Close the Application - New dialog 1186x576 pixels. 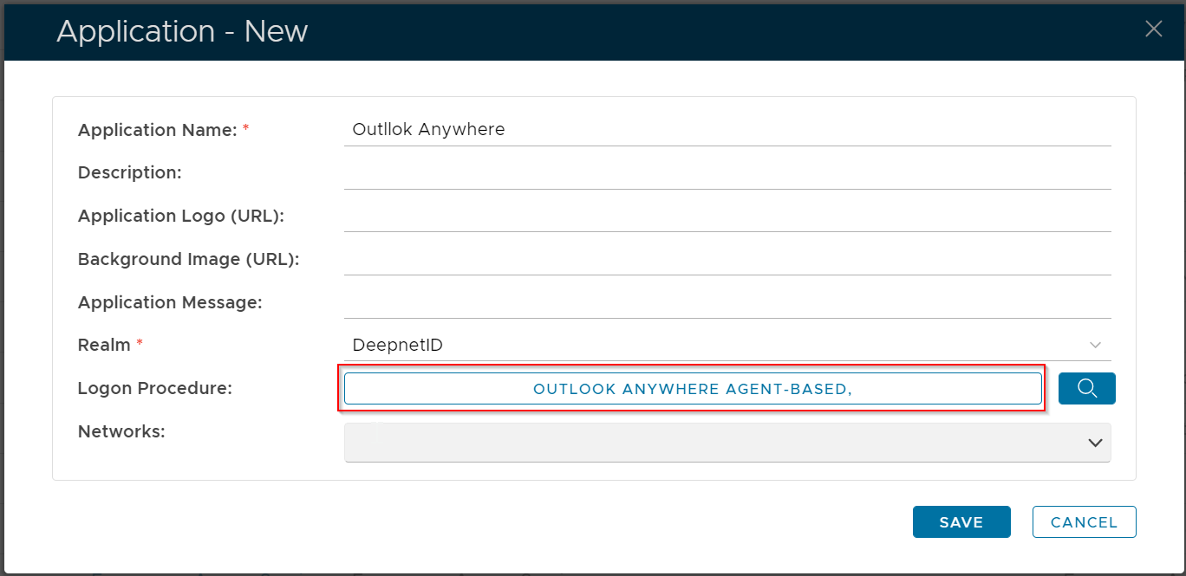click(1153, 29)
